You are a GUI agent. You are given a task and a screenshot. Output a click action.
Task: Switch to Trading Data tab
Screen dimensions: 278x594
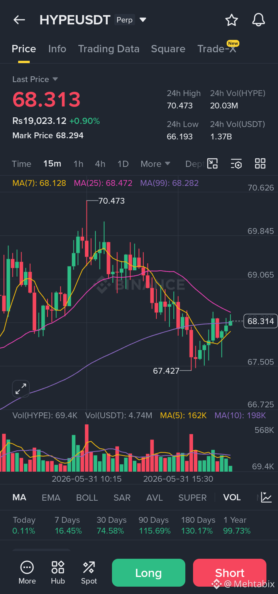[108, 49]
